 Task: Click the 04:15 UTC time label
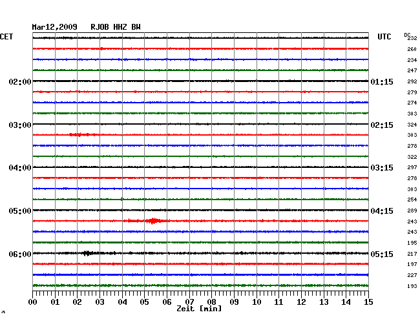[382, 211]
